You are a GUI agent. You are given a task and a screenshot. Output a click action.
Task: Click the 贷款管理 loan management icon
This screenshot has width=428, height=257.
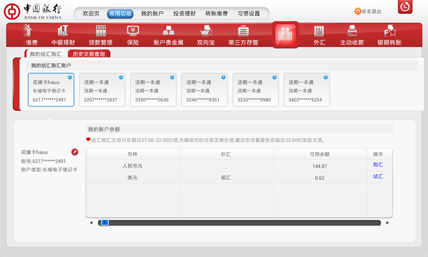pos(101,35)
